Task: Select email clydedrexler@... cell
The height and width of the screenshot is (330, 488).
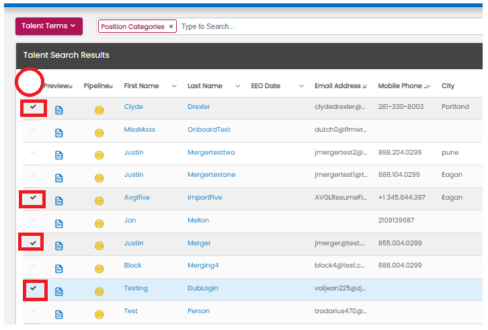Action: click(x=340, y=106)
